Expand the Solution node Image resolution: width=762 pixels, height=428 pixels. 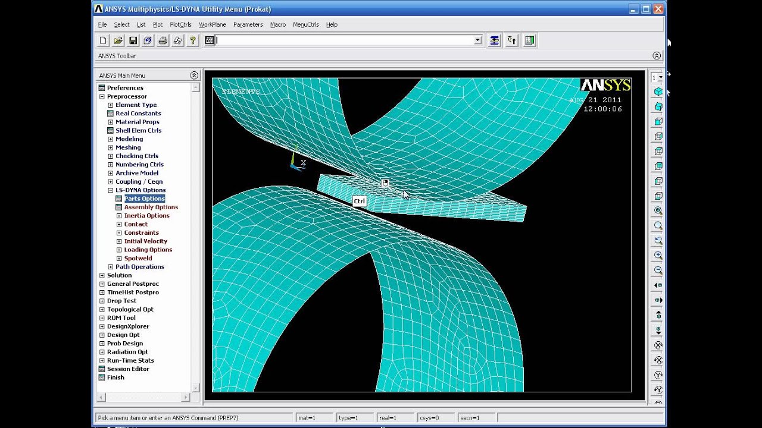coord(102,275)
